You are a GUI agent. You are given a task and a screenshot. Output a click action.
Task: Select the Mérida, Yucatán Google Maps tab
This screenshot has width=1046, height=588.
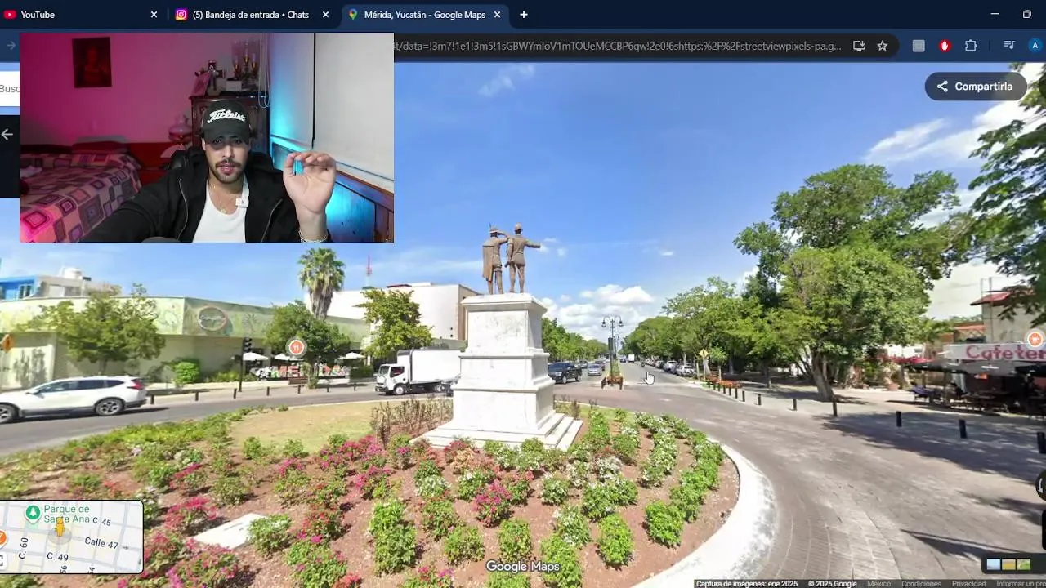(x=424, y=15)
